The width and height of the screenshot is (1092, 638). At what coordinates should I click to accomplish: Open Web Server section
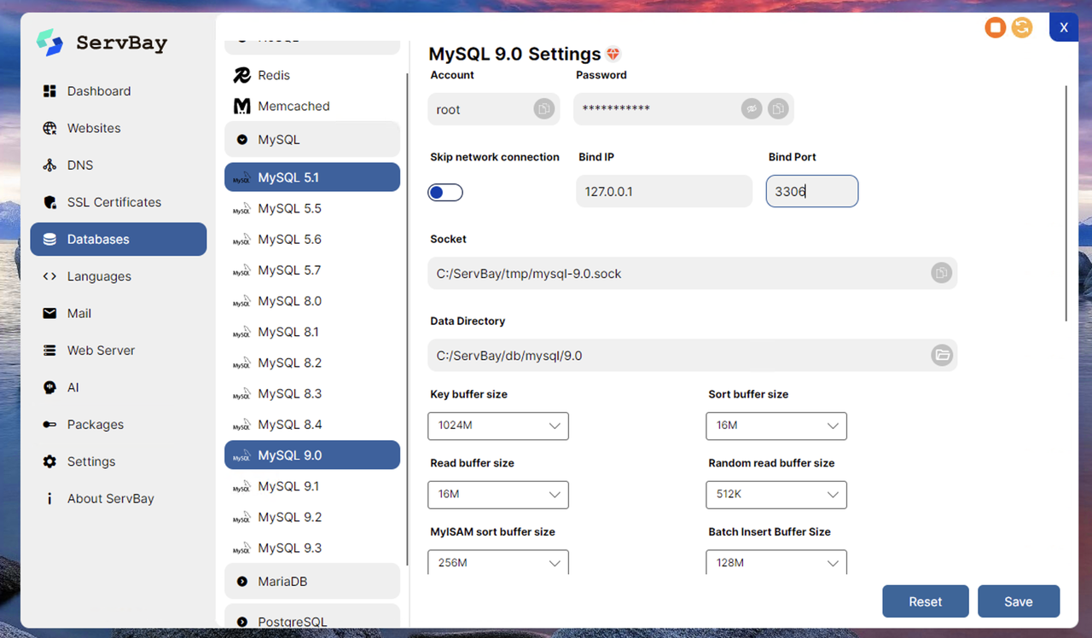[119, 351]
